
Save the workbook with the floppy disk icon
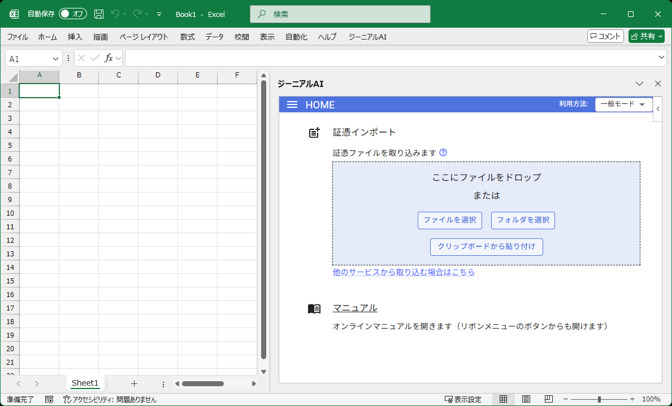point(99,14)
